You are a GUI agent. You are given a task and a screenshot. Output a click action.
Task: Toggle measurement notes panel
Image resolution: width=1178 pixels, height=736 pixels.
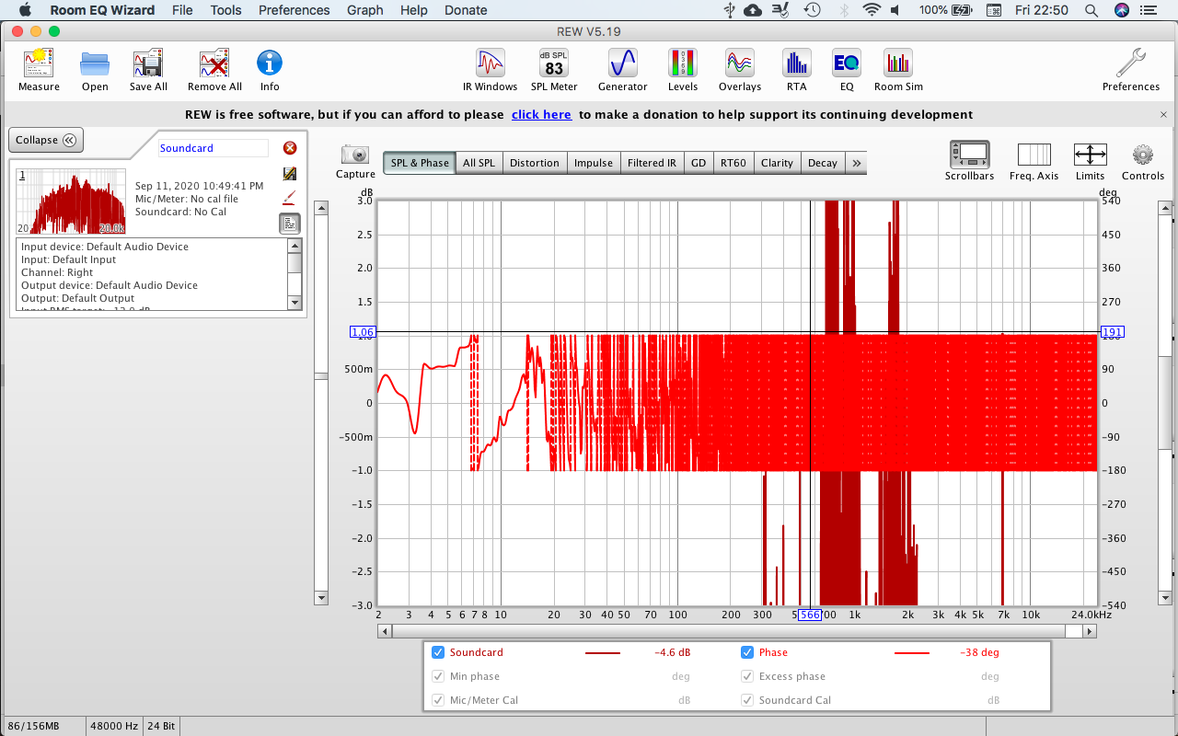tap(289, 223)
